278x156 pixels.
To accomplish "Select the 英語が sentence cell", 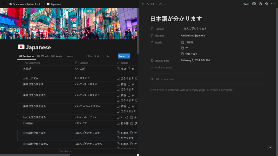I will click(x=45, y=71).
